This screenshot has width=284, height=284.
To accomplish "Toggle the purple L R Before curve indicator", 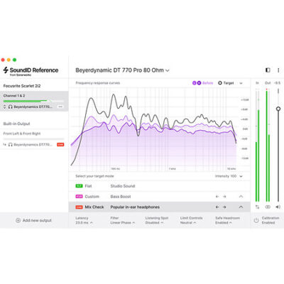I will coord(197,83).
